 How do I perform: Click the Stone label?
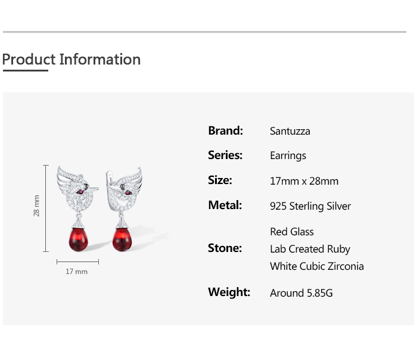point(225,248)
